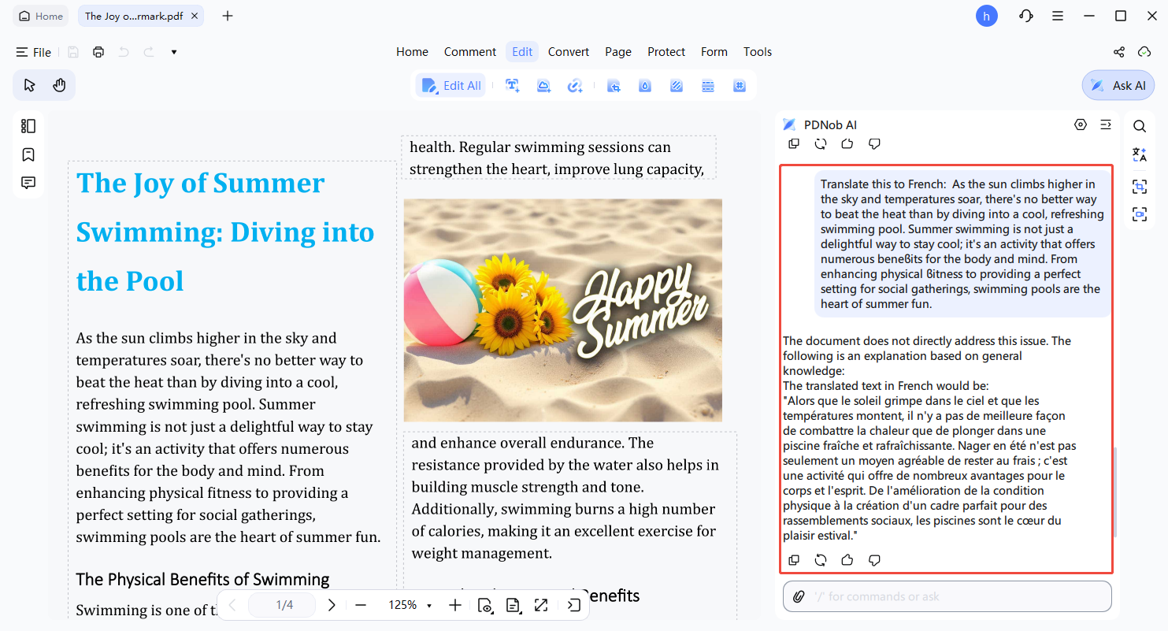Select the Add Text tool
The height and width of the screenshot is (631, 1168).
click(x=512, y=85)
